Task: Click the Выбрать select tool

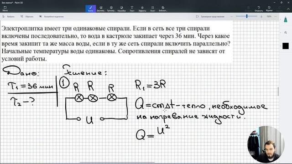Action: tap(9, 16)
